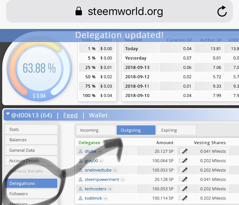This screenshot has width=239, height=205.
Task: Sort by the Delegatee column header
Action: [x=89, y=143]
